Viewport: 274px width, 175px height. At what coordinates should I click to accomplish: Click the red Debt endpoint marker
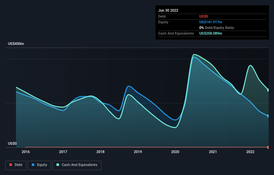click(268, 147)
